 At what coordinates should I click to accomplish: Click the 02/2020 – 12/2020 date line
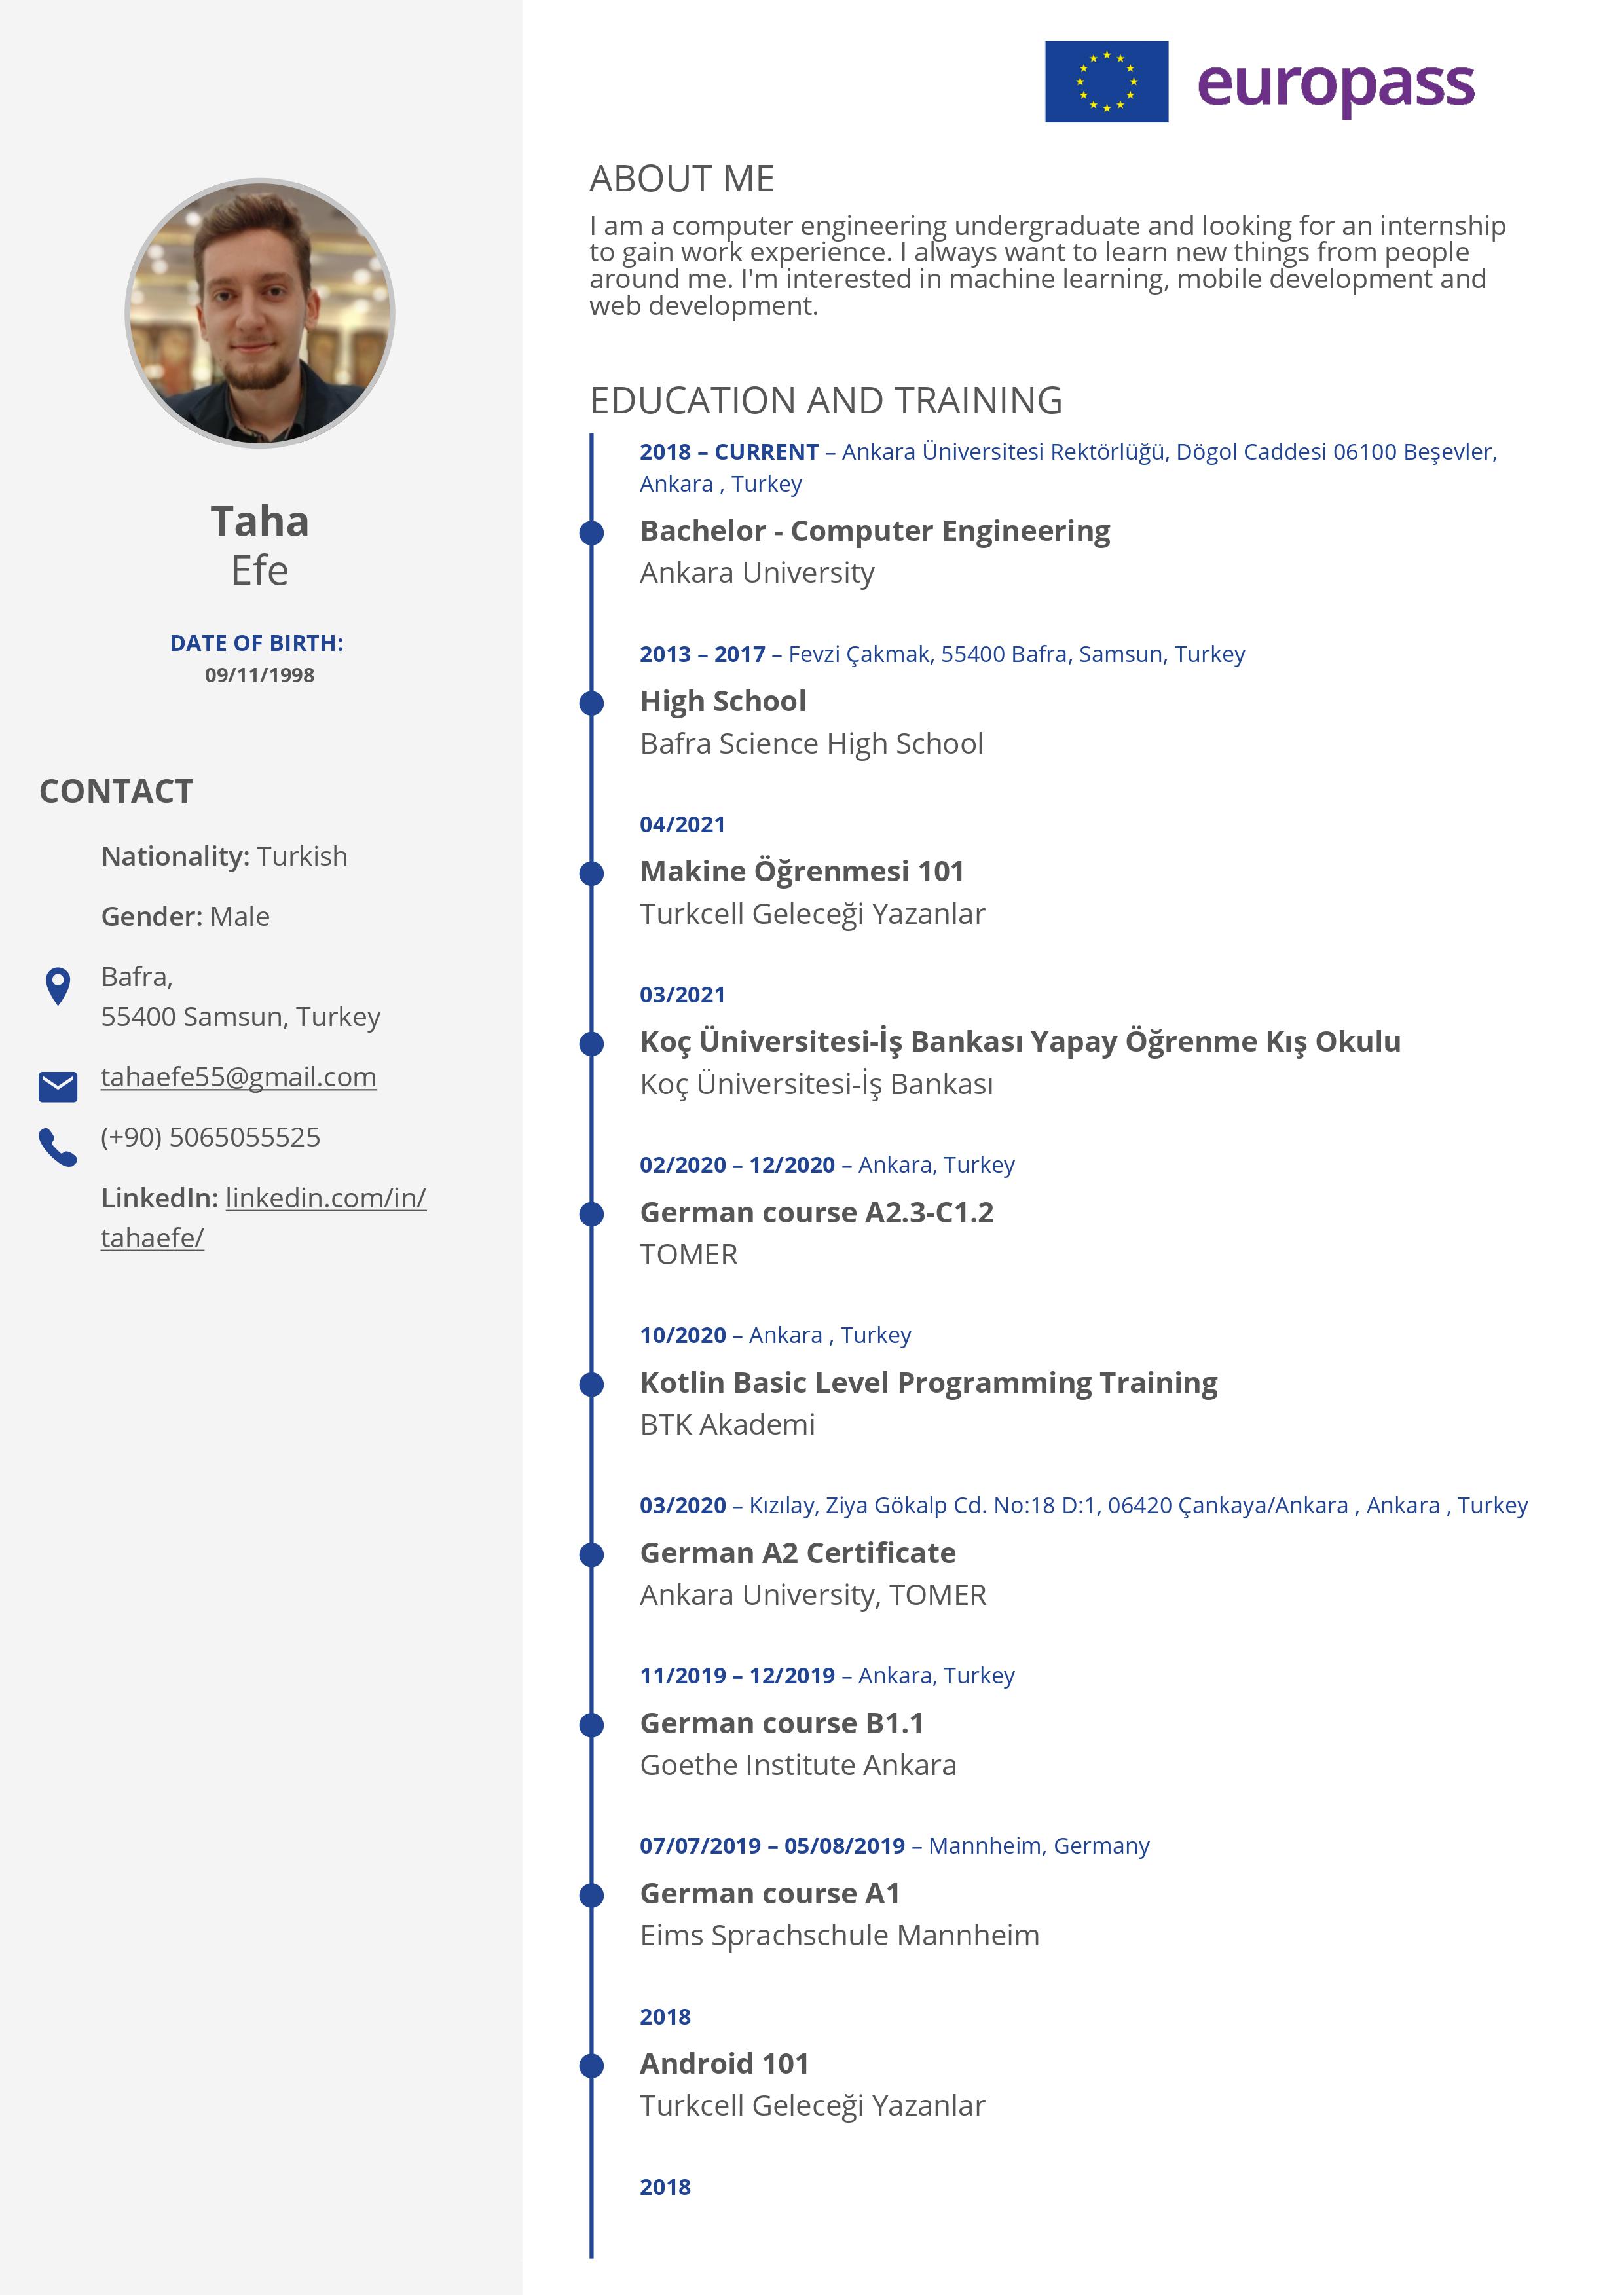[x=827, y=1165]
